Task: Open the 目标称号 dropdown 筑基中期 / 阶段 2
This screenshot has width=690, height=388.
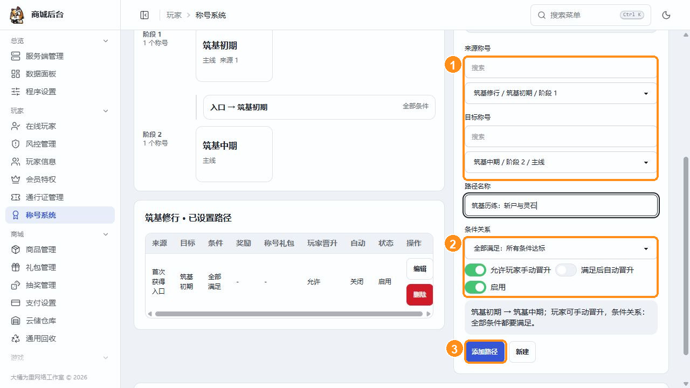Action: pyautogui.click(x=561, y=162)
